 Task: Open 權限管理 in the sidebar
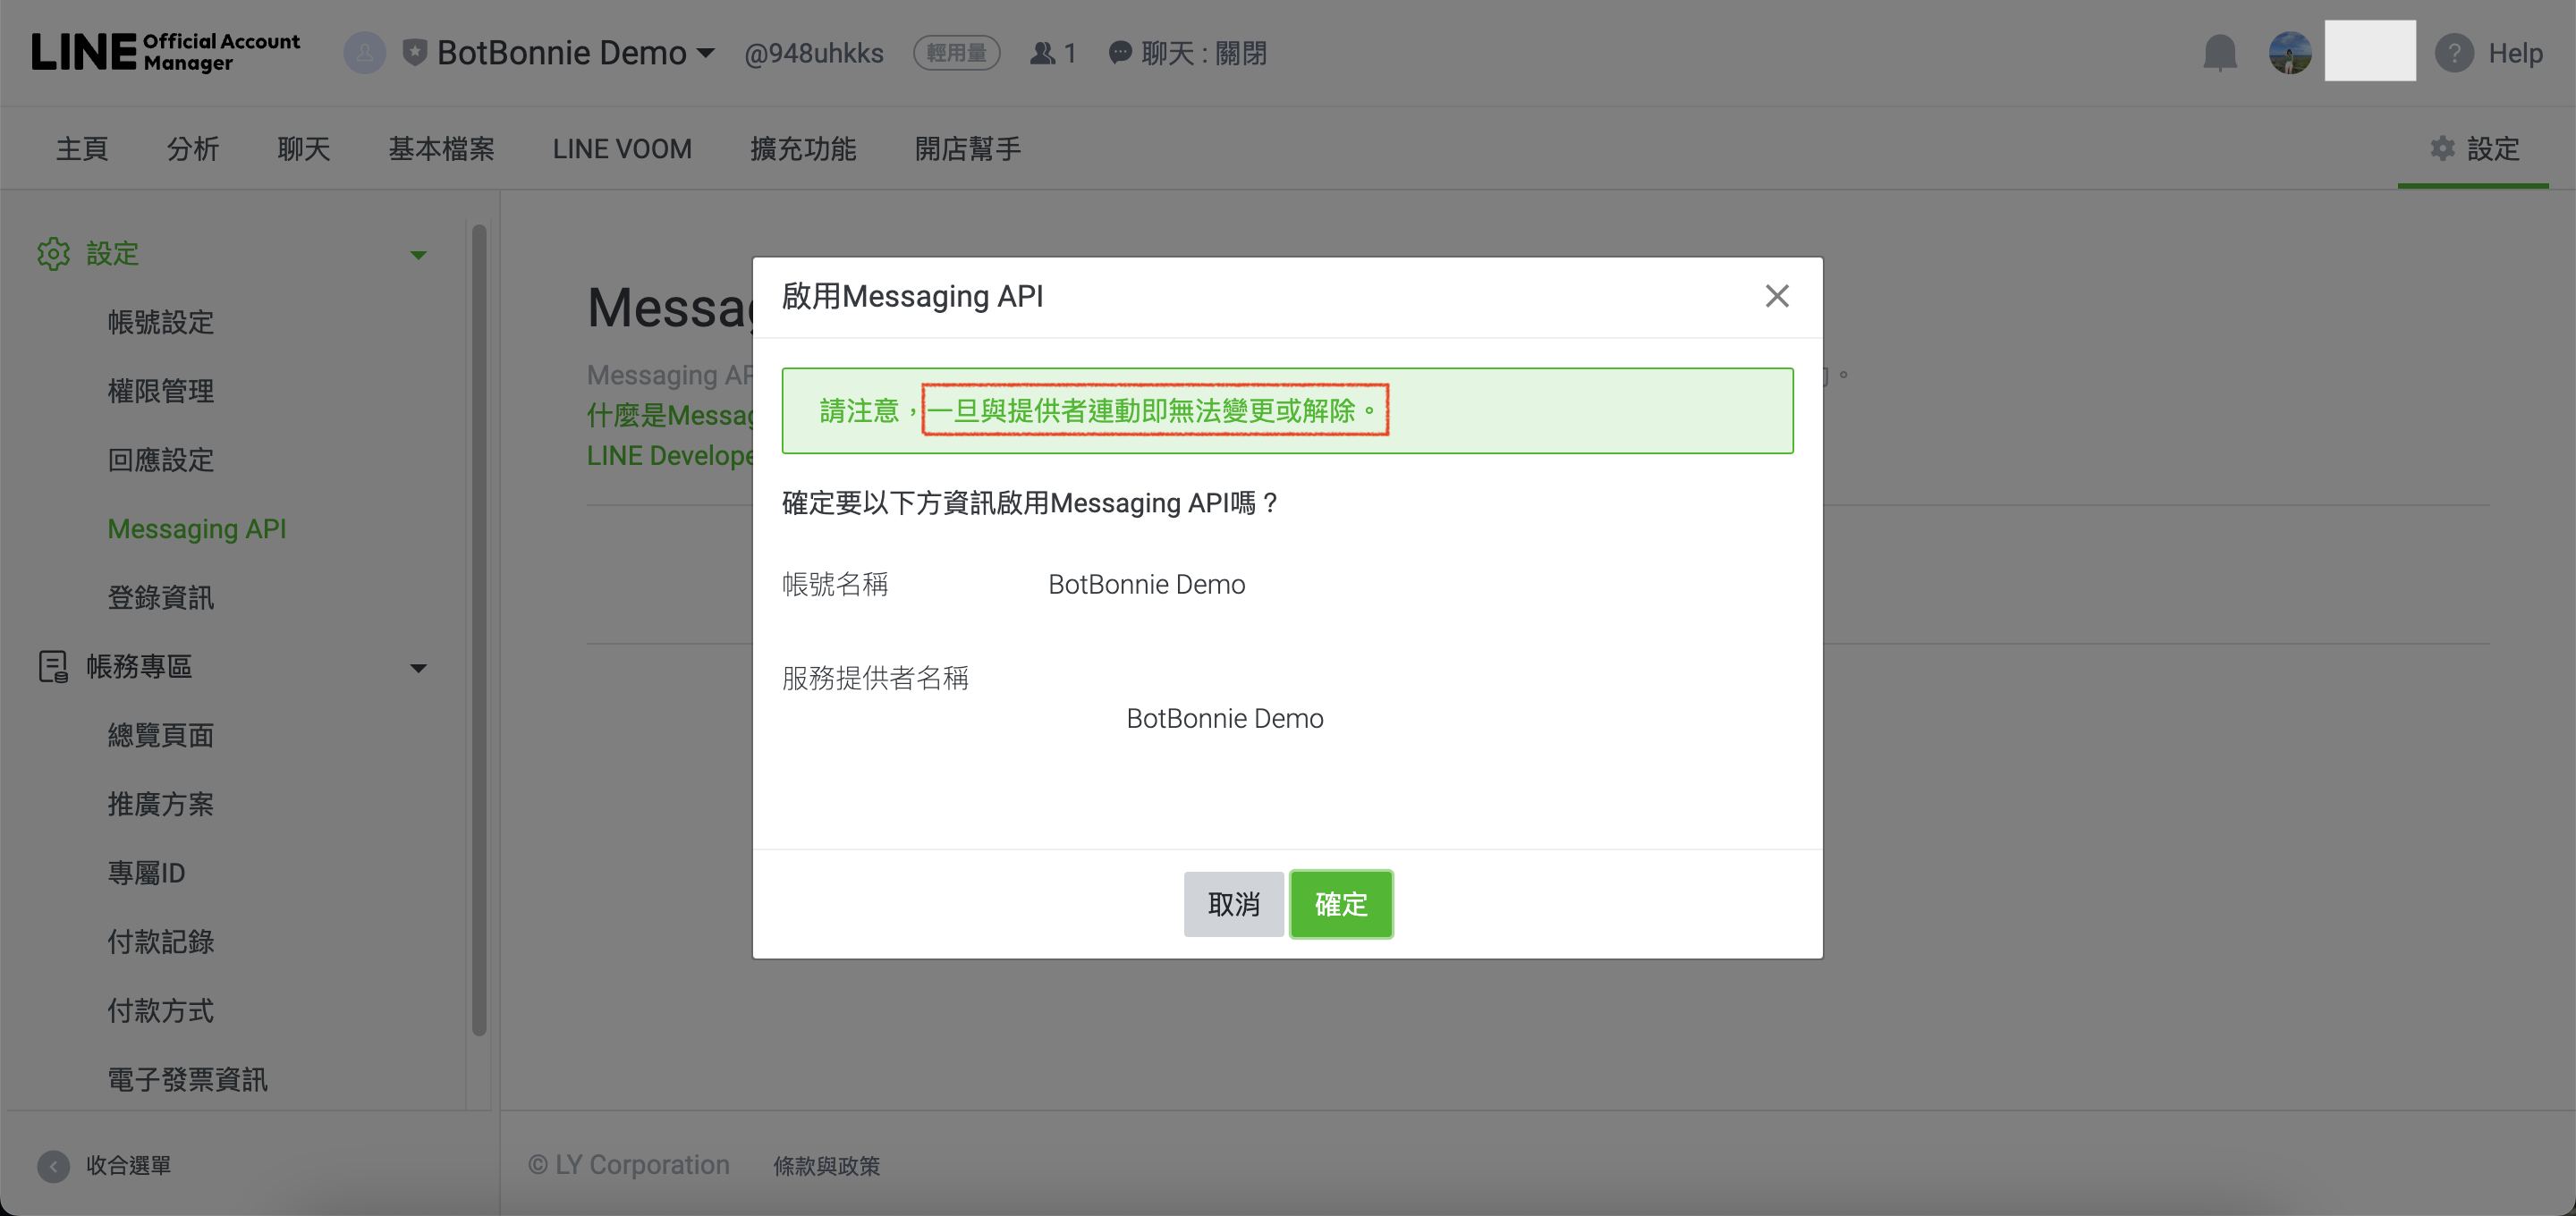pos(161,391)
